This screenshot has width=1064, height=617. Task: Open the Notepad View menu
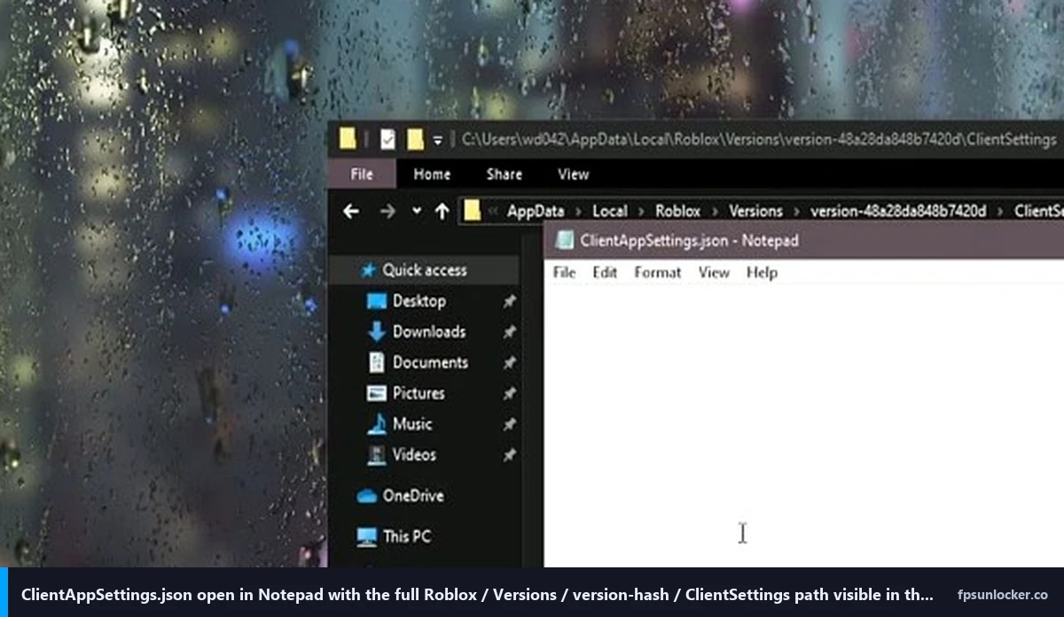point(714,272)
